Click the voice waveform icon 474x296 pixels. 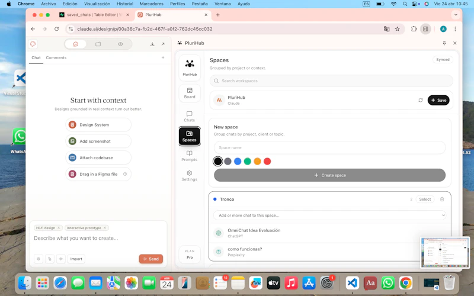[61, 259]
